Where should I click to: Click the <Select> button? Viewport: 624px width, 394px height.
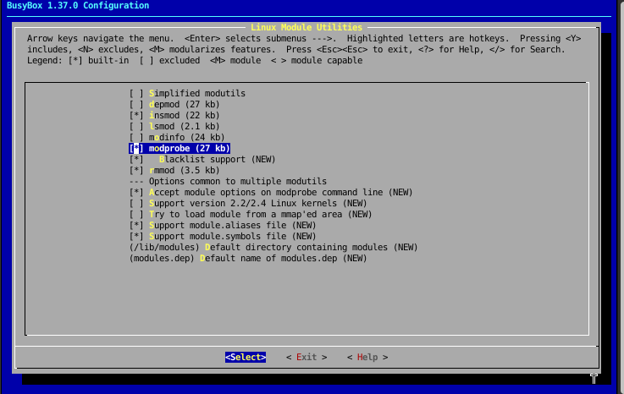coord(246,357)
